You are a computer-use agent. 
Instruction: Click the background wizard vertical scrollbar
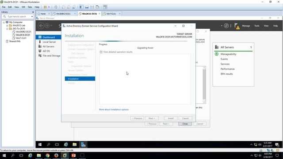tap(204, 85)
